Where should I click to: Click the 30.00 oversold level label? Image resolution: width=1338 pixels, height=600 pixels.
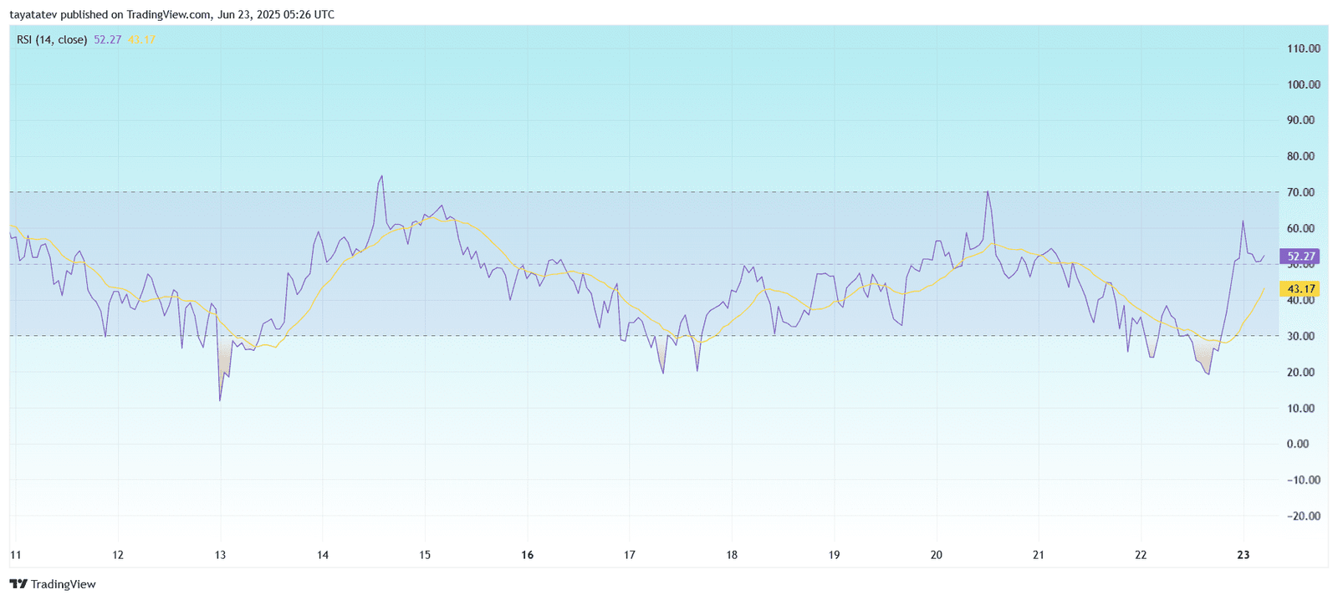(x=1300, y=336)
